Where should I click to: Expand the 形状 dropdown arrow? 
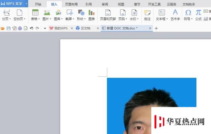coord(85,19)
